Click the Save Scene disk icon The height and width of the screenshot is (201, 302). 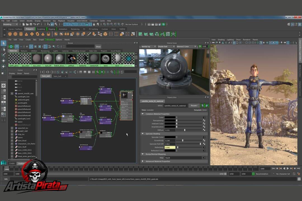[x=31, y=25]
